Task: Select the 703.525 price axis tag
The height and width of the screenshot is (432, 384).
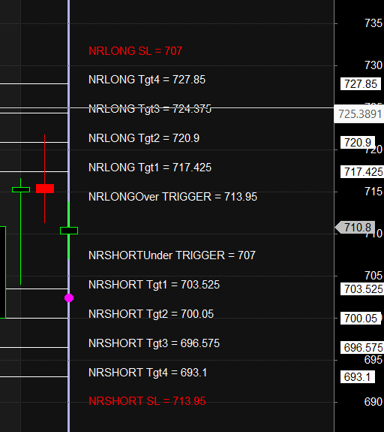Action: pyautogui.click(x=362, y=289)
